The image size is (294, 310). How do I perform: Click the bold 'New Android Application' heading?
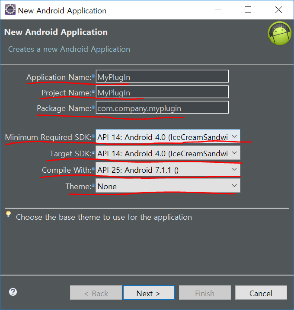[x=56, y=32]
